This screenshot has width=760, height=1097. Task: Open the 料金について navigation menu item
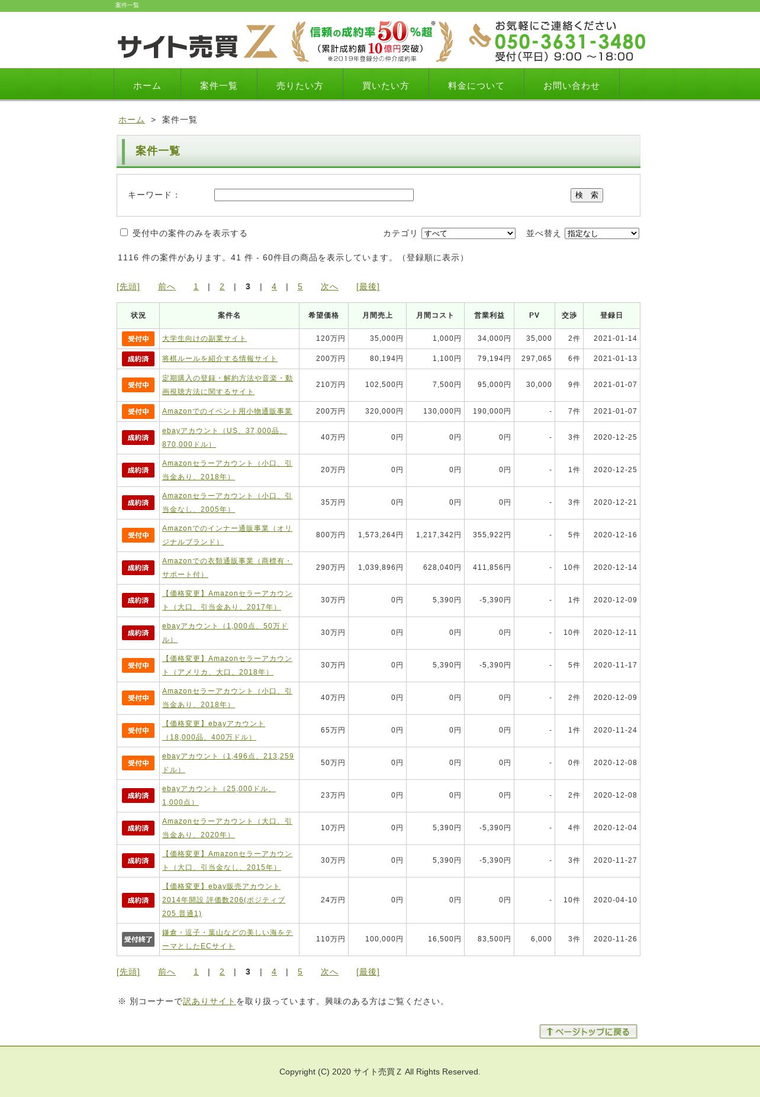pyautogui.click(x=476, y=85)
